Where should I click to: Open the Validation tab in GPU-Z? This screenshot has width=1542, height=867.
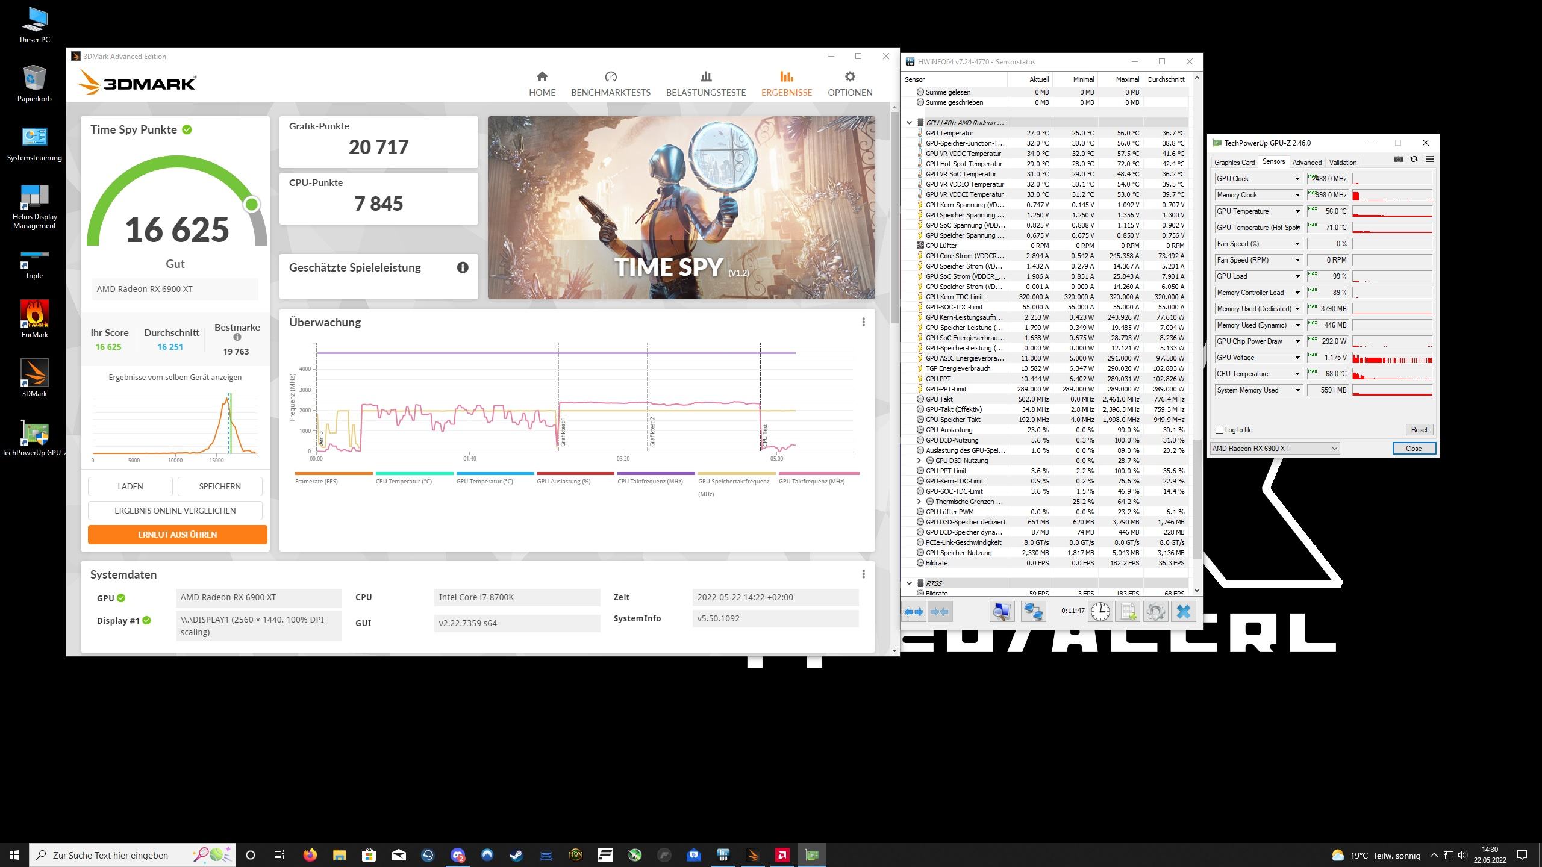coord(1343,163)
